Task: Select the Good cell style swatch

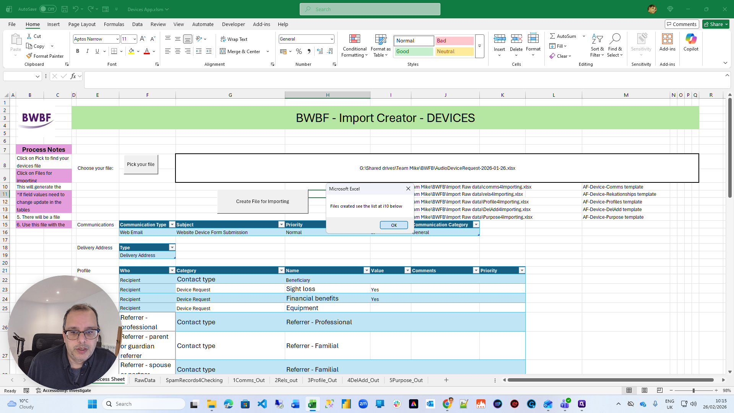Action: [414, 51]
